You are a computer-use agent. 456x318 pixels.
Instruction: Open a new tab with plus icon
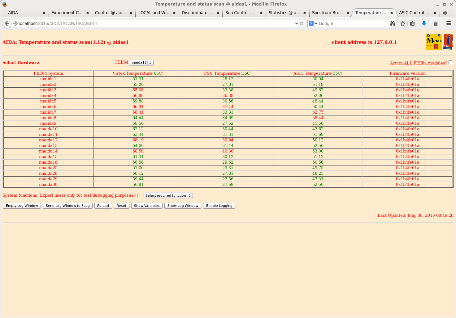(445, 13)
